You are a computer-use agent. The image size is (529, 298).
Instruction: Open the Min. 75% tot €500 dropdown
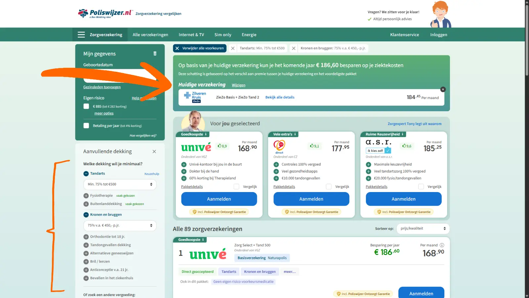tap(120, 184)
